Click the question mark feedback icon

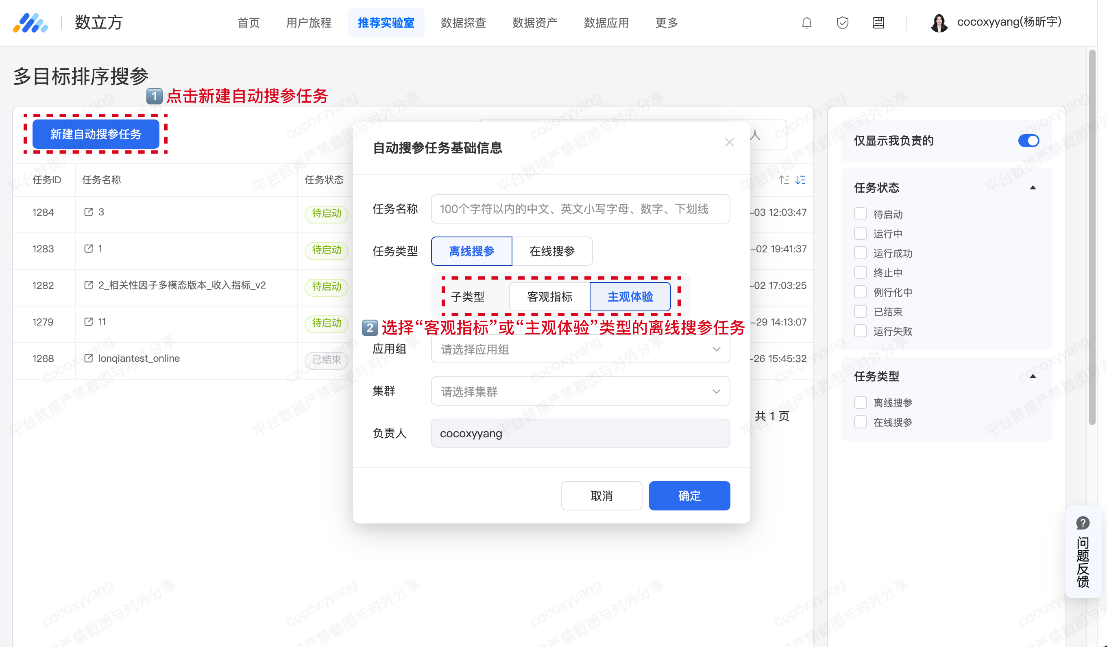point(1083,523)
